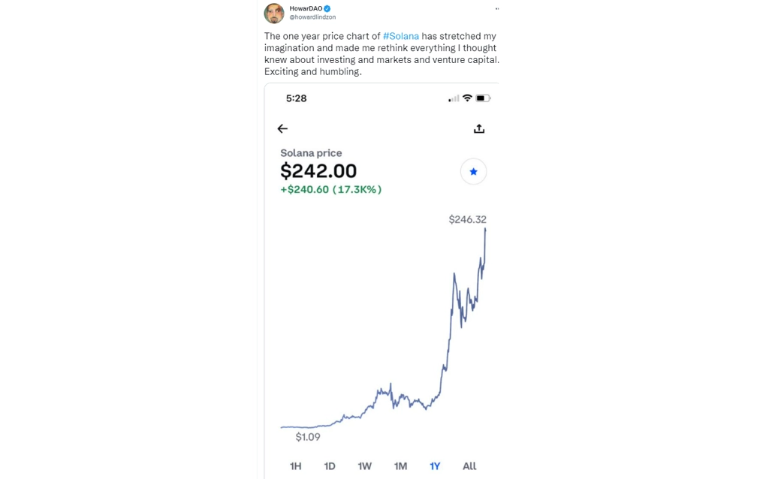Tap the battery status icon
The width and height of the screenshot is (769, 479).
(483, 98)
